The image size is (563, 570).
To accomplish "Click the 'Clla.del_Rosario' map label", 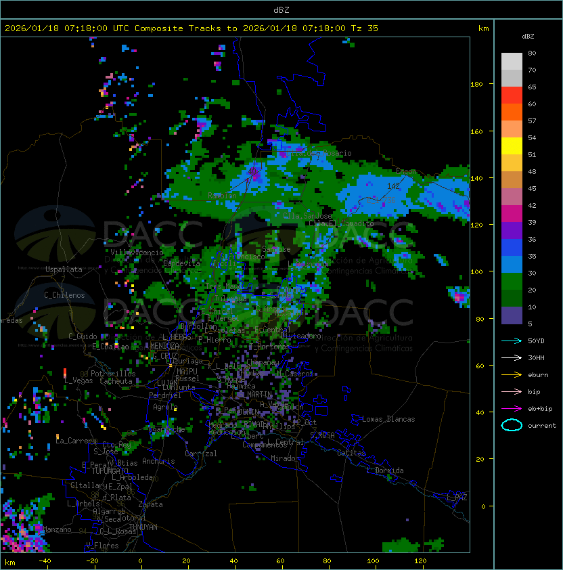I will [319, 153].
